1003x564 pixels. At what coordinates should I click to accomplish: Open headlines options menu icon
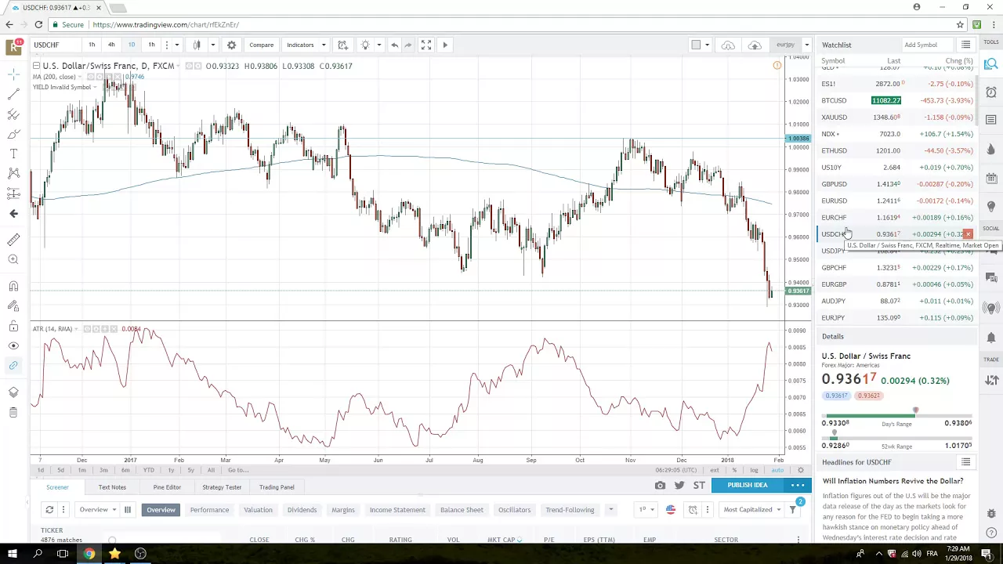click(x=965, y=462)
